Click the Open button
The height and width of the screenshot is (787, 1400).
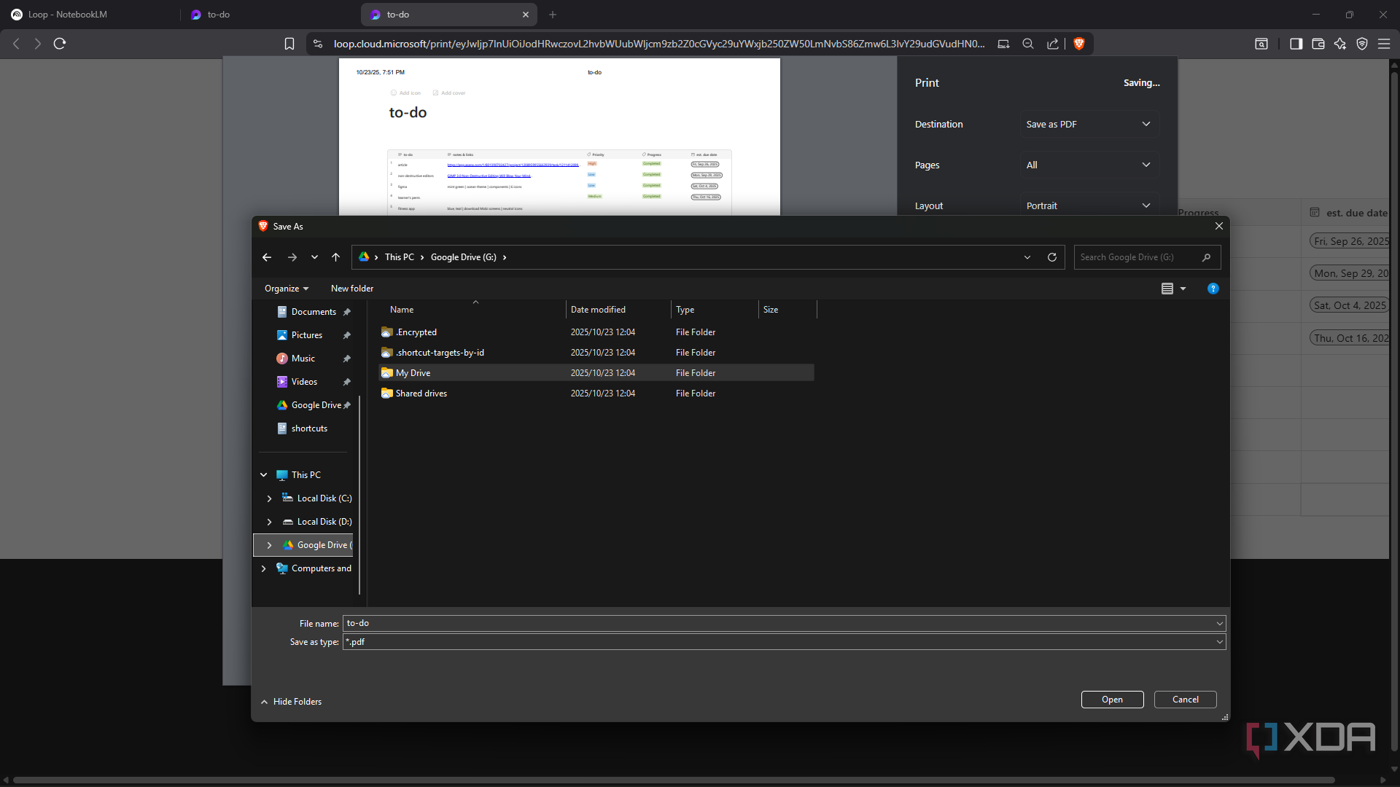pyautogui.click(x=1112, y=700)
